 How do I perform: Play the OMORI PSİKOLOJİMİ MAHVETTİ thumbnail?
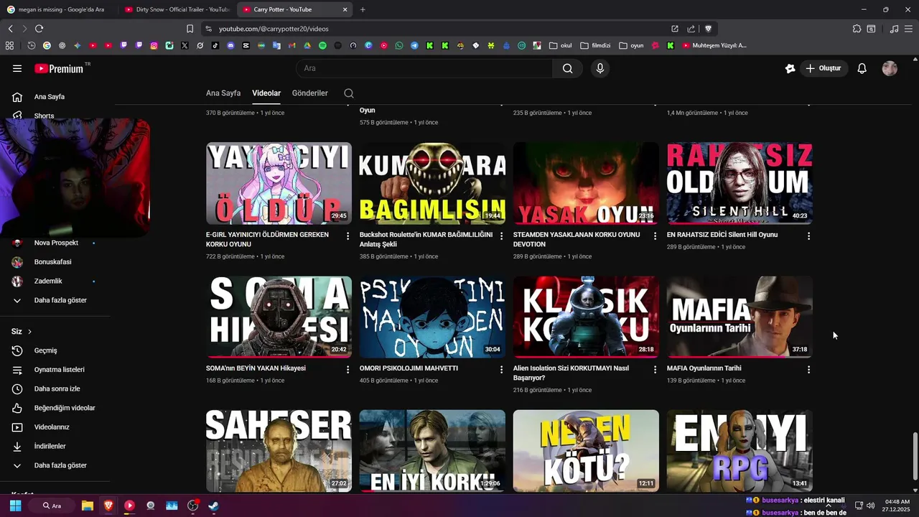[432, 317]
